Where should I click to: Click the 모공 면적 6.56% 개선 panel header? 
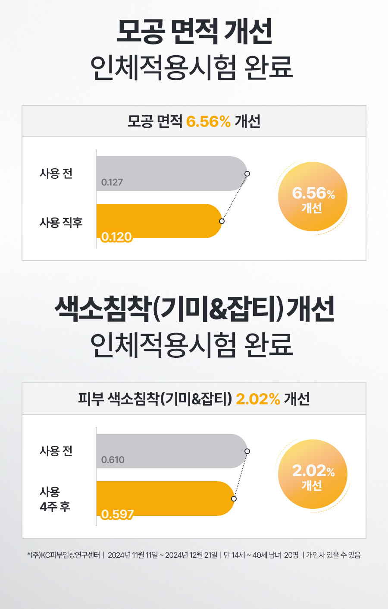[x=194, y=121]
